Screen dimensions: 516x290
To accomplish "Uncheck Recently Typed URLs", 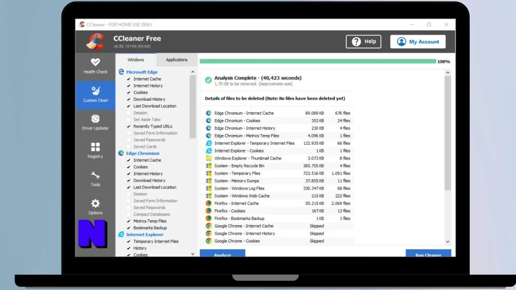I will click(128, 126).
